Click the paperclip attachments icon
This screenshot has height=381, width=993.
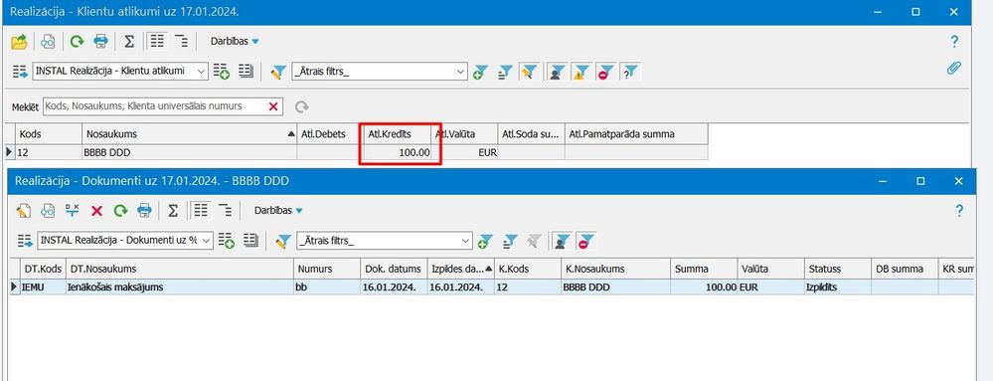pyautogui.click(x=954, y=68)
